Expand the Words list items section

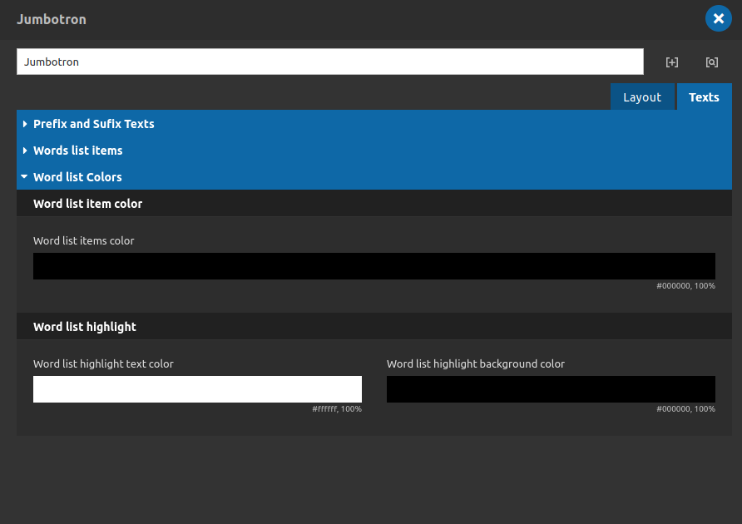tap(374, 150)
